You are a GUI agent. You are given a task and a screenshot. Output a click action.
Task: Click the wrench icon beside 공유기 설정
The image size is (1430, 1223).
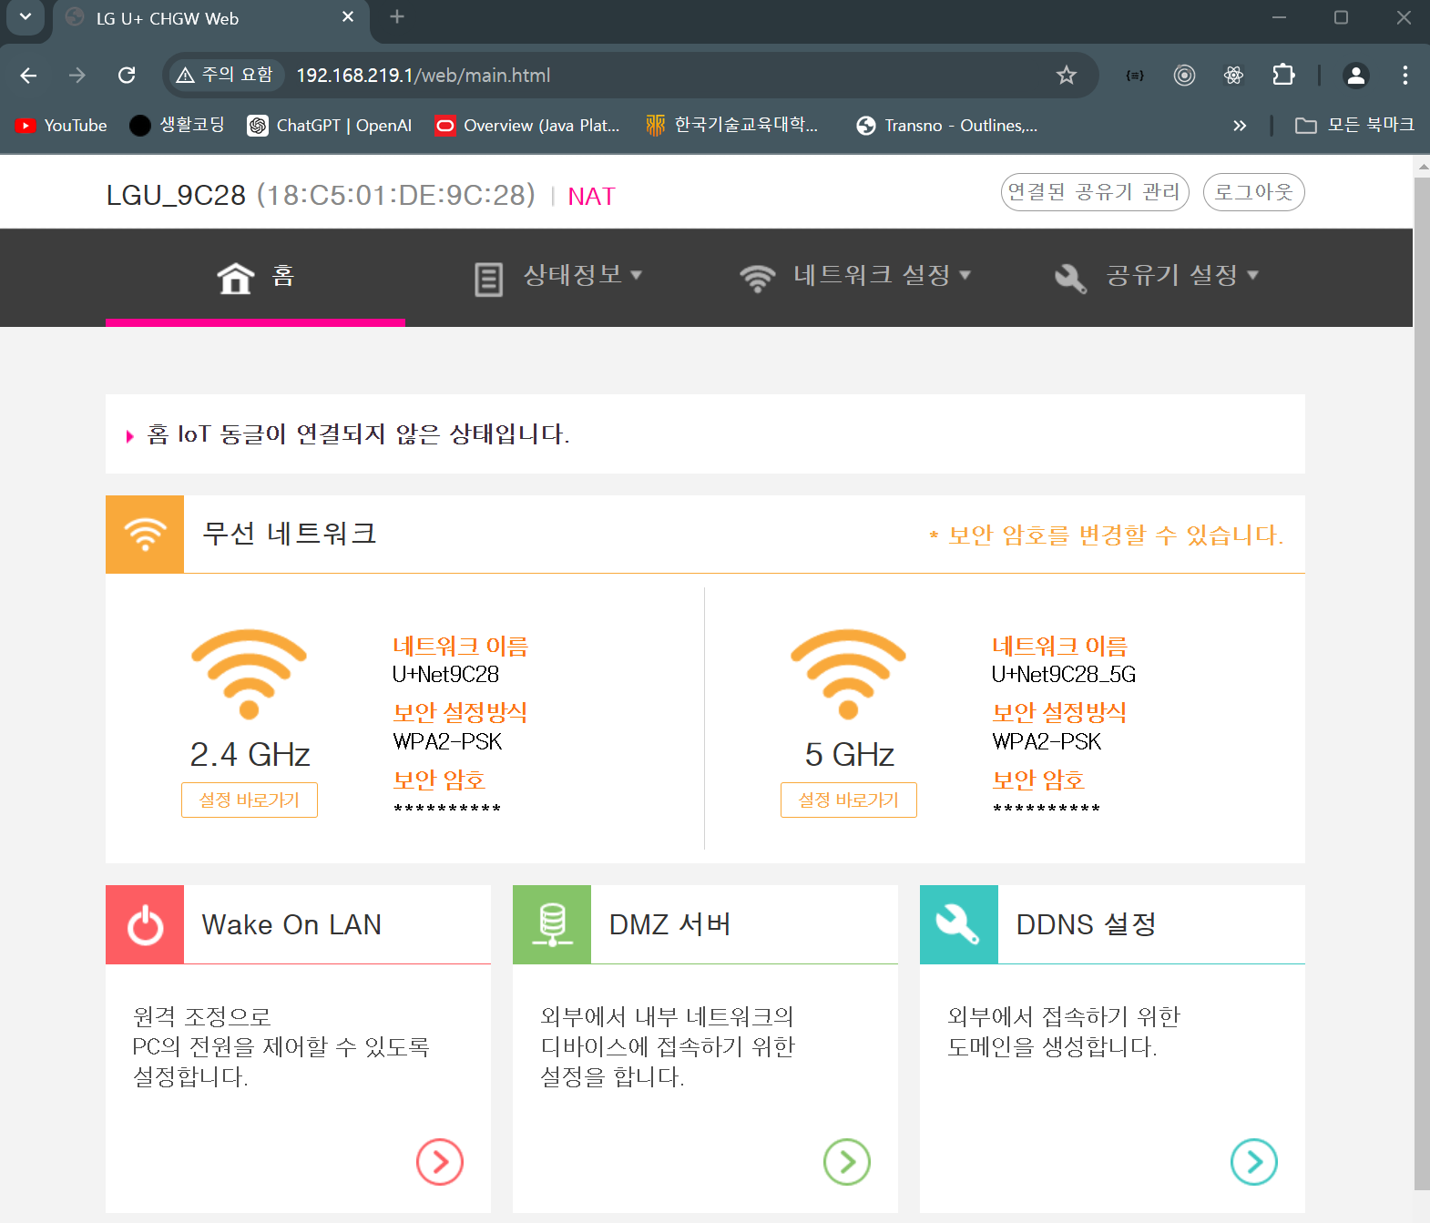click(x=1070, y=279)
